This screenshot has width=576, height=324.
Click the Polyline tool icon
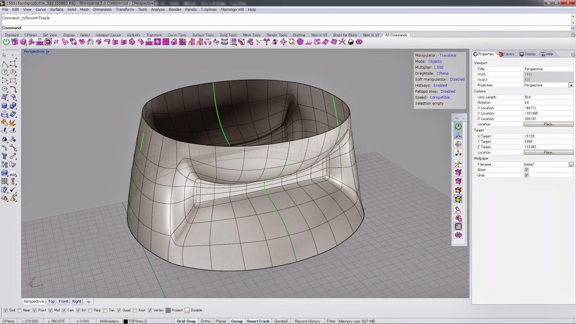[x=5, y=64]
